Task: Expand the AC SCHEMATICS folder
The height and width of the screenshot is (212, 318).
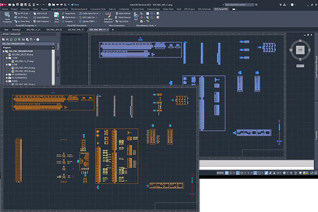Action: coord(6,74)
